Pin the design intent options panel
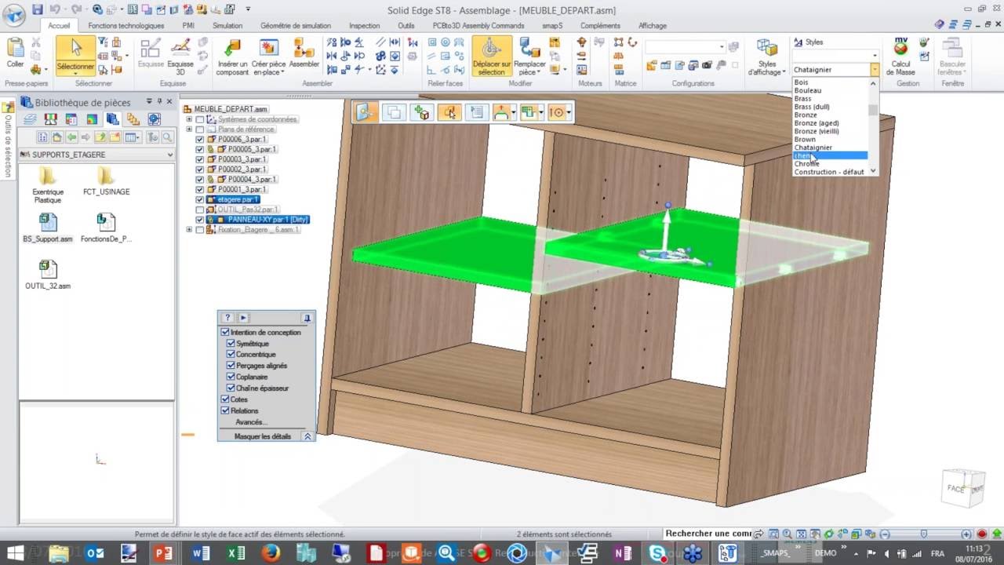1004x565 pixels. pos(307,318)
